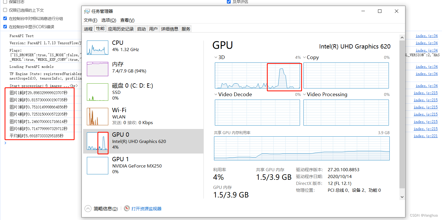Open the 选项(O) menu
This screenshot has height=220, width=442.
[109, 20]
